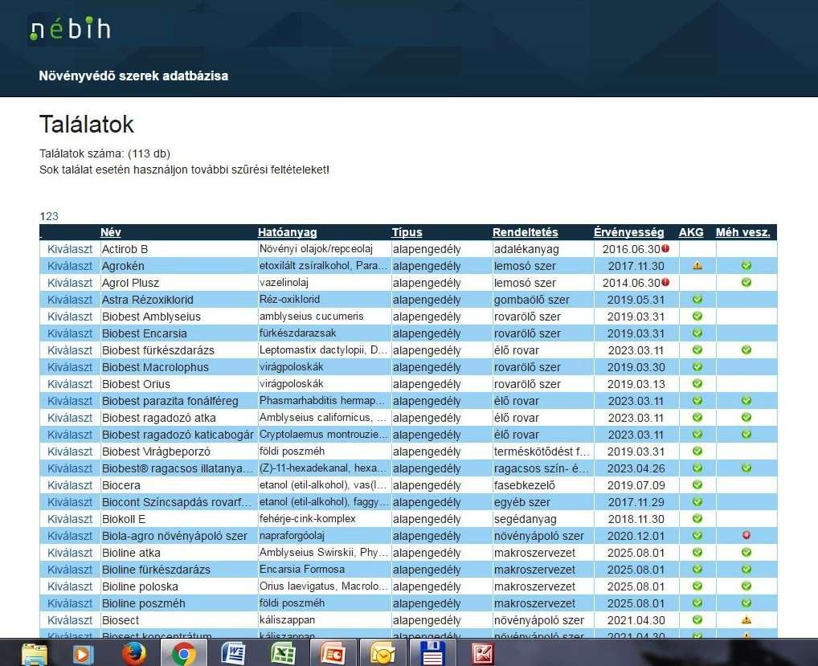
Task: Click the bee-hazard green check for Agrokén
Action: point(746,265)
